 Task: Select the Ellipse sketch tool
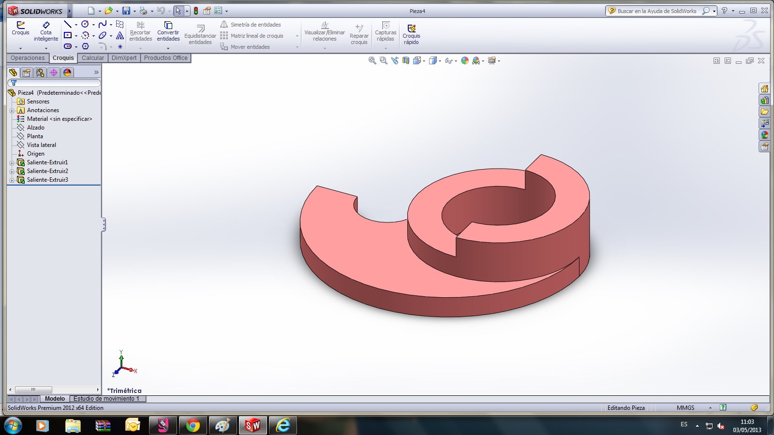point(103,35)
